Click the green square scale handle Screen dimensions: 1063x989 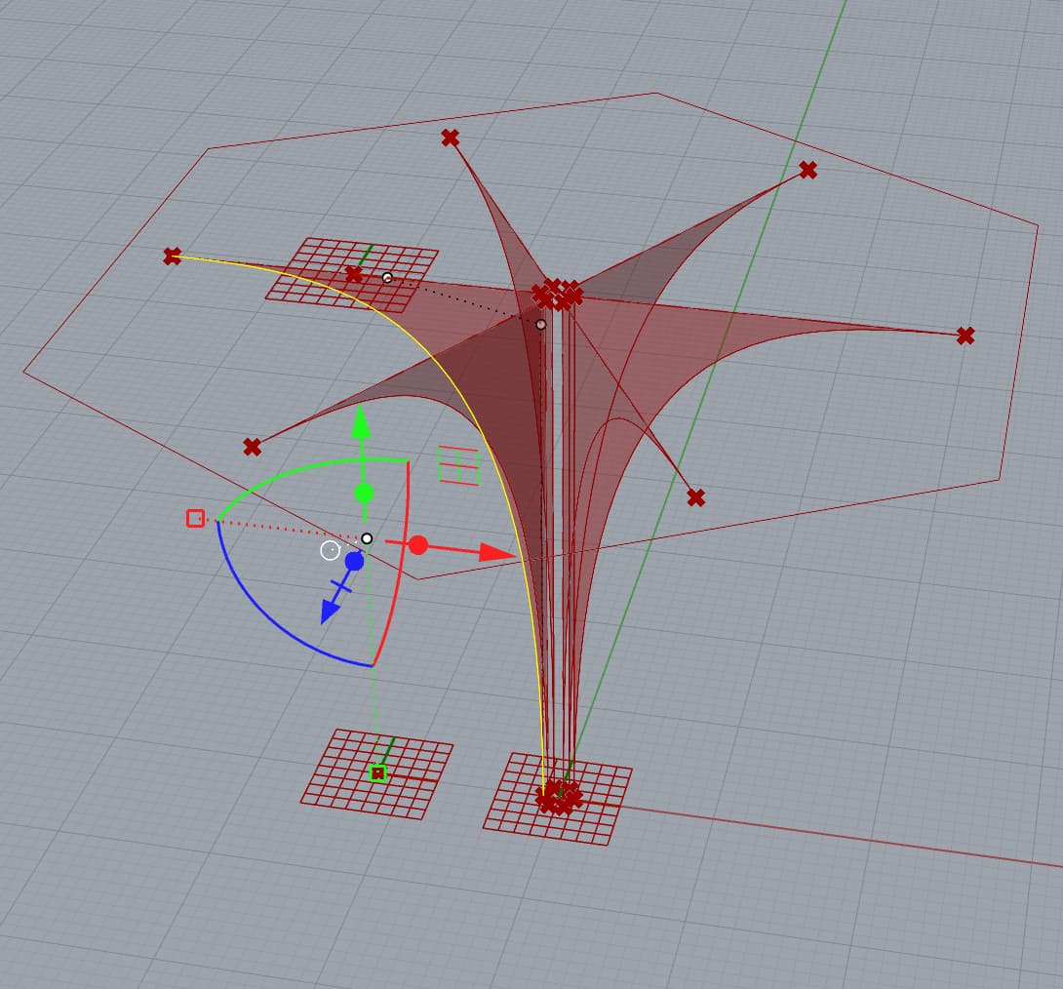[378, 772]
